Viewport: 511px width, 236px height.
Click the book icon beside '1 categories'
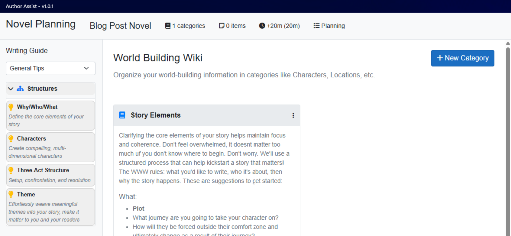(x=168, y=26)
